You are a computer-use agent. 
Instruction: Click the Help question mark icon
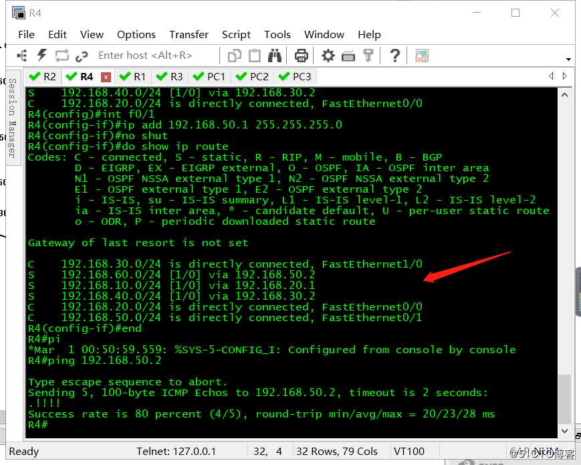395,56
